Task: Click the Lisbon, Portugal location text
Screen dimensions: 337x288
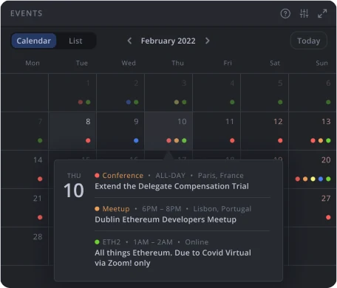Action: [x=222, y=209]
